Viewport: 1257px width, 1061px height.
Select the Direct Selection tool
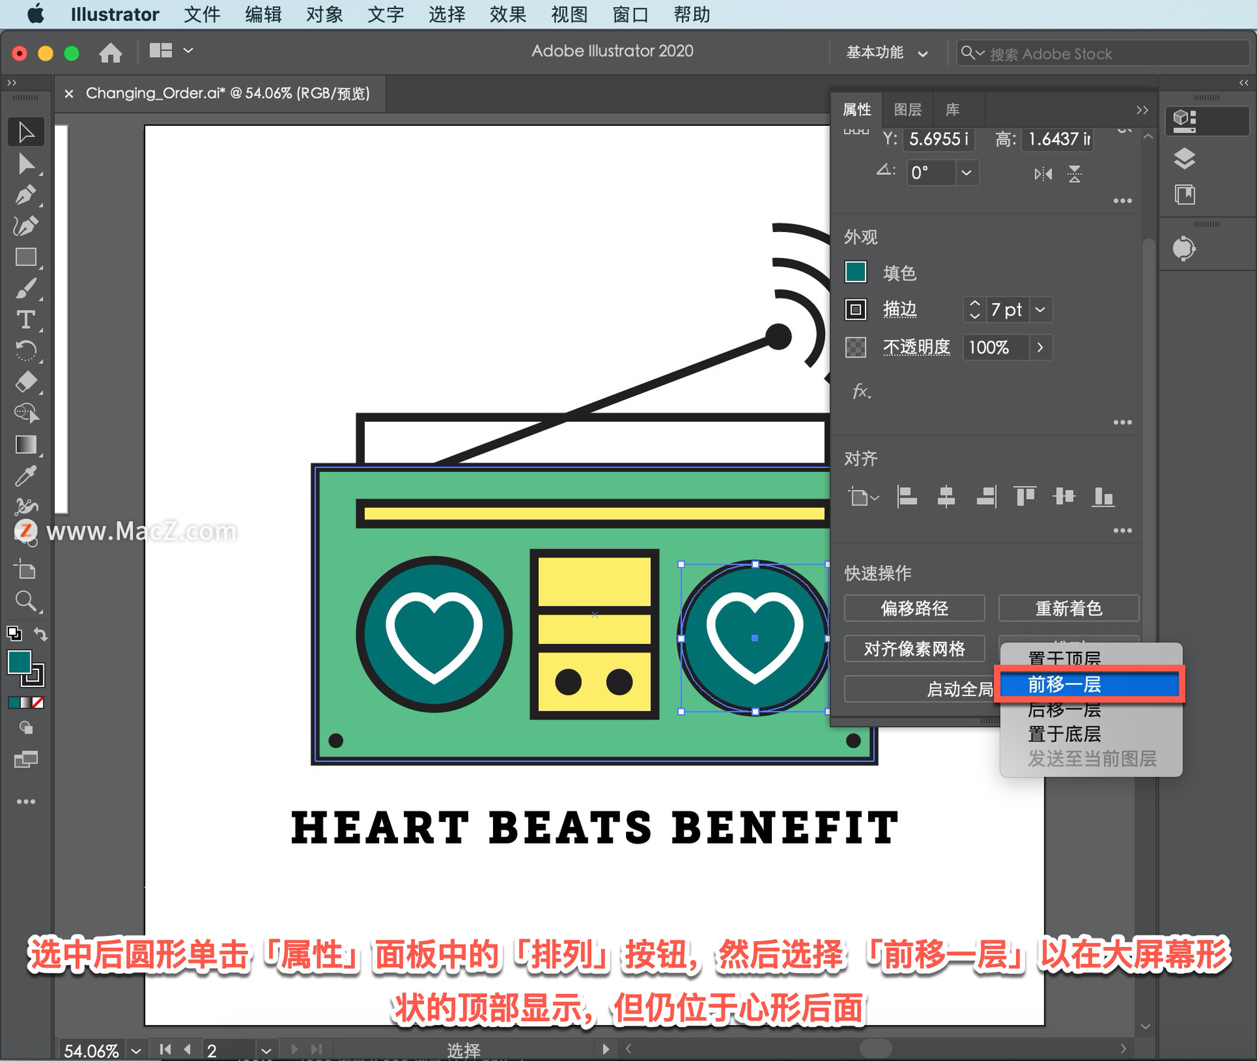point(26,164)
